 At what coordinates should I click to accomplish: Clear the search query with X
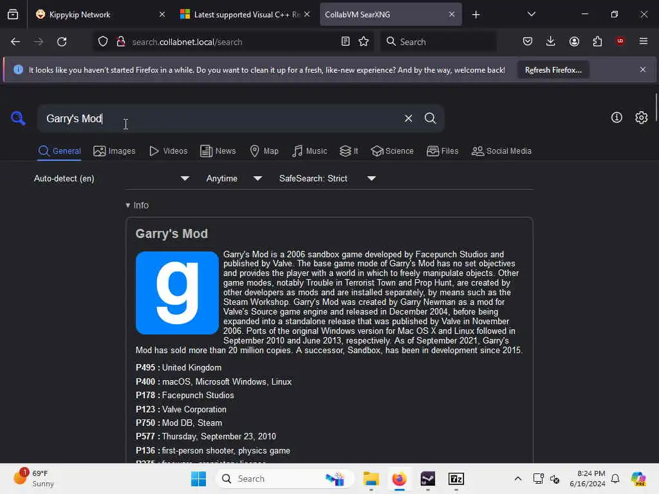pyautogui.click(x=408, y=118)
